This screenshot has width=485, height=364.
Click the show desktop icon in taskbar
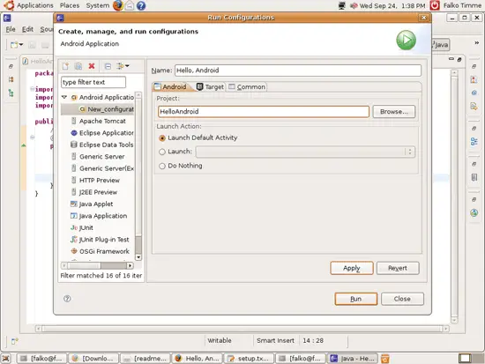pos(5,359)
